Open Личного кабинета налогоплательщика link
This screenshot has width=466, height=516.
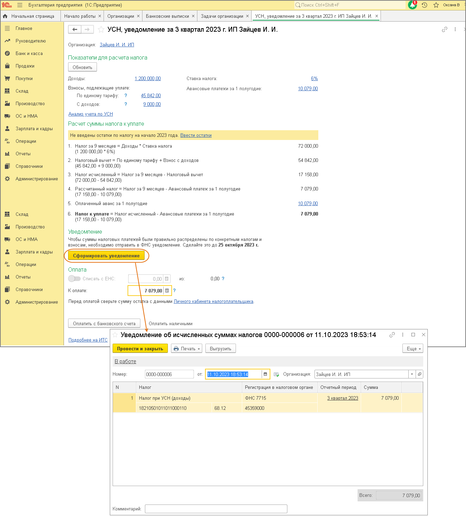[x=213, y=301]
